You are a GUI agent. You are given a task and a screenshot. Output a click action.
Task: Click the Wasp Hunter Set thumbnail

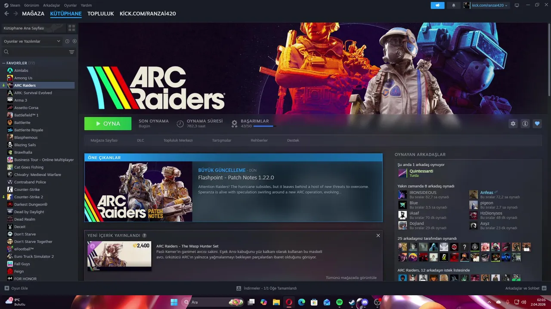(x=119, y=256)
